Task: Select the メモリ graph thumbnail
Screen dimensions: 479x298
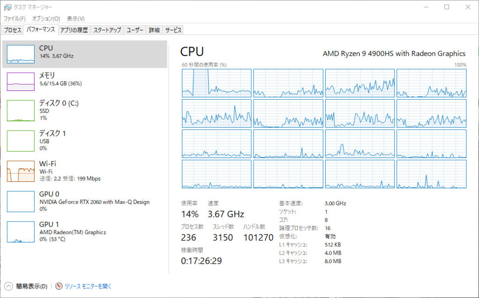Action: coord(21,82)
